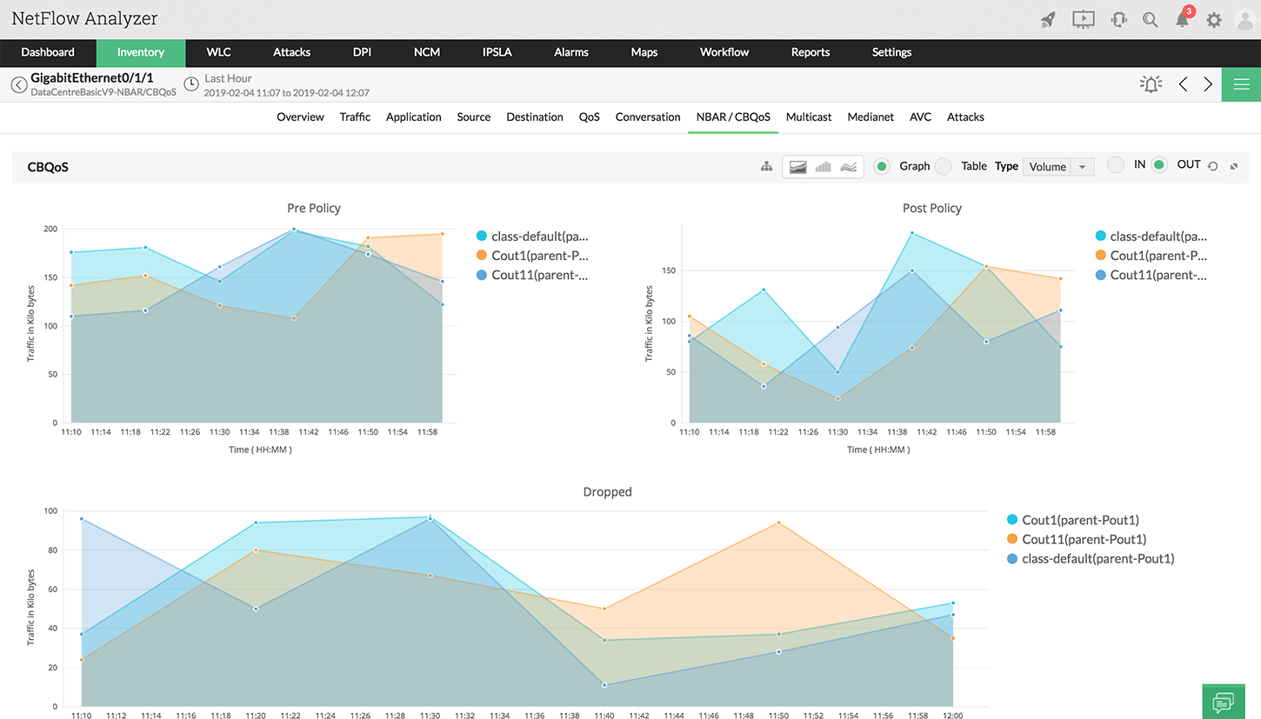This screenshot has height=719, width=1261.
Task: Open the Reports menu
Action: [x=810, y=52]
